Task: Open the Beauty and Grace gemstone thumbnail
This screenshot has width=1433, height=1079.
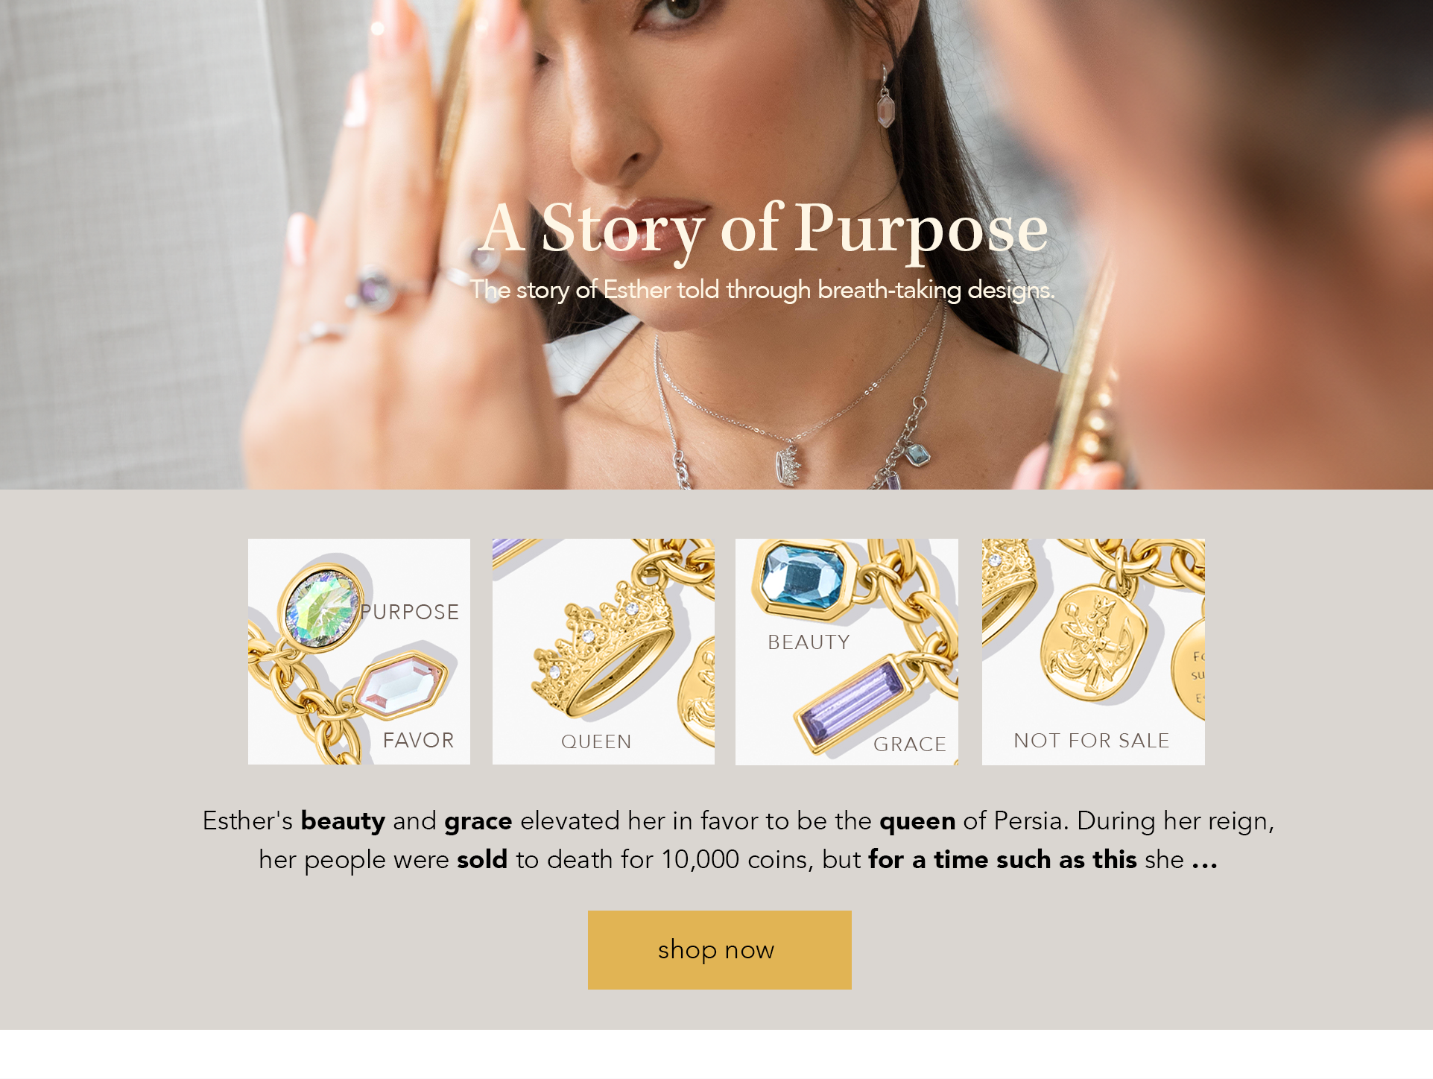Action: coord(847,651)
